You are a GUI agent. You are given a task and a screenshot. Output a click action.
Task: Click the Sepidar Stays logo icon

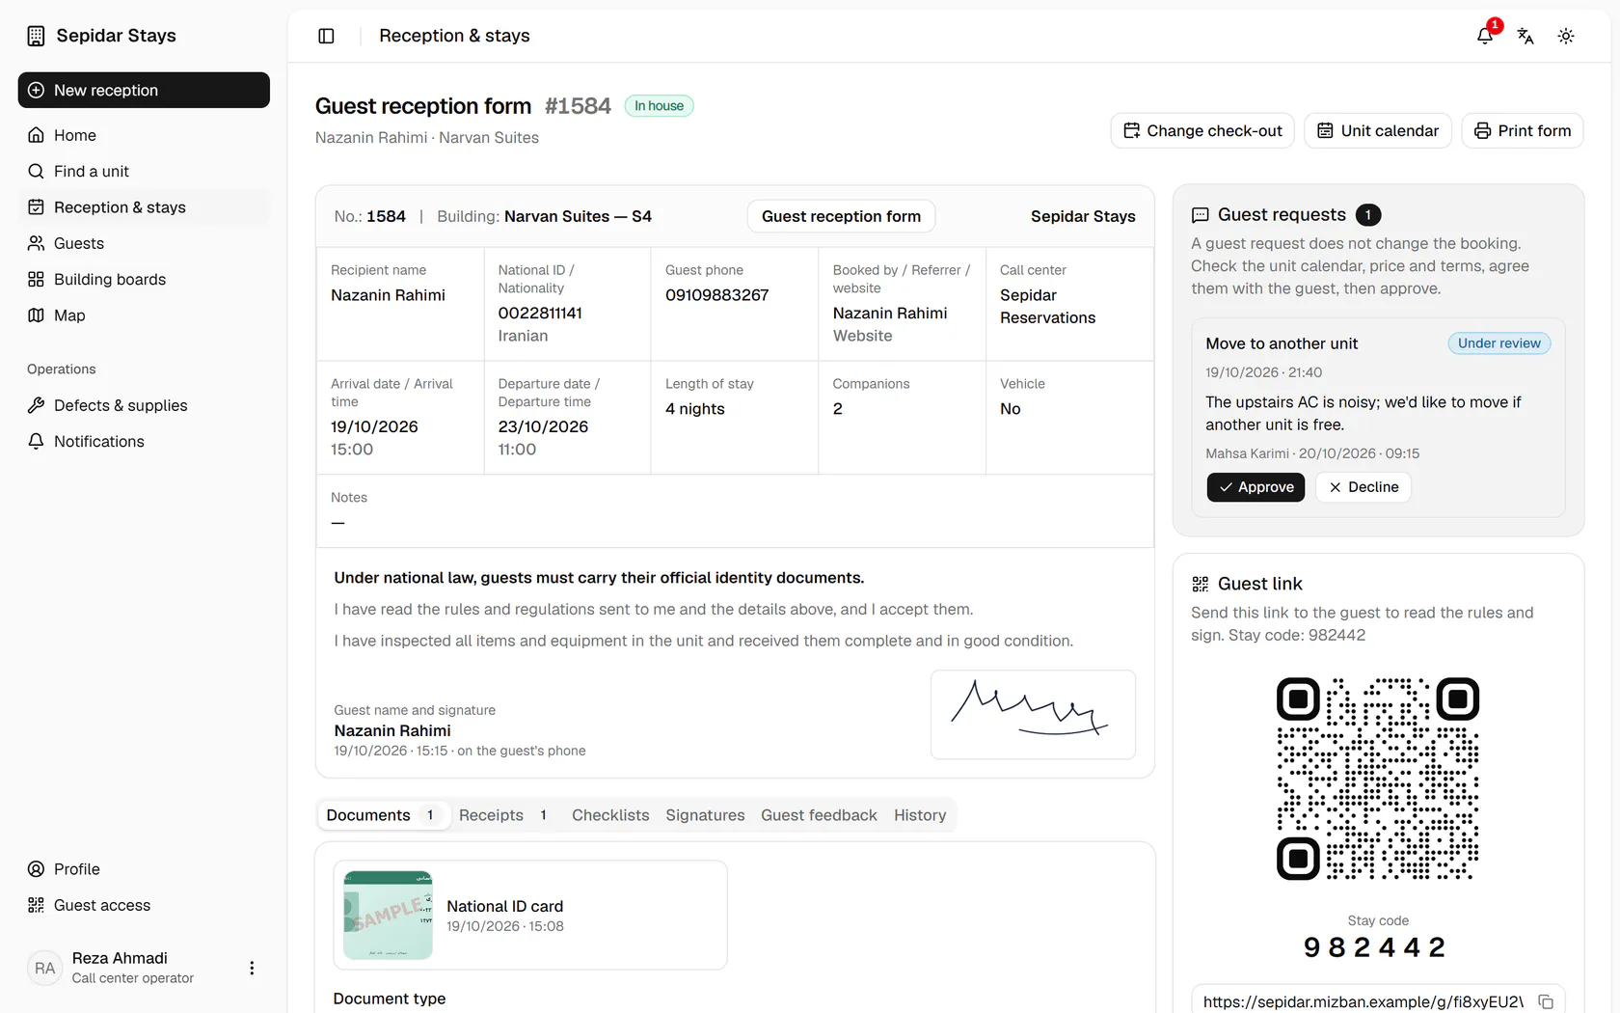click(x=36, y=36)
